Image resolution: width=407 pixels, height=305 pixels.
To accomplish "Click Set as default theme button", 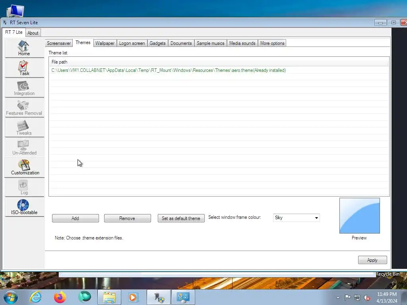I will [181, 218].
